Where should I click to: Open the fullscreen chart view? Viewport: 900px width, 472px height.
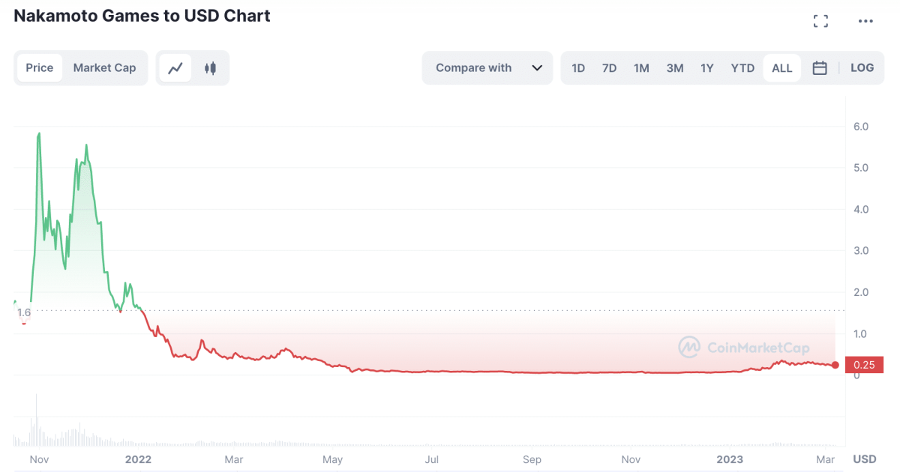coord(820,20)
